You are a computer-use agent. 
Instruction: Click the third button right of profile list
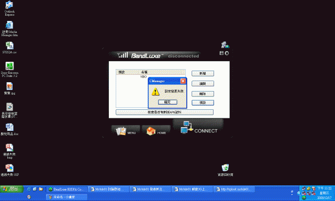pos(203,94)
